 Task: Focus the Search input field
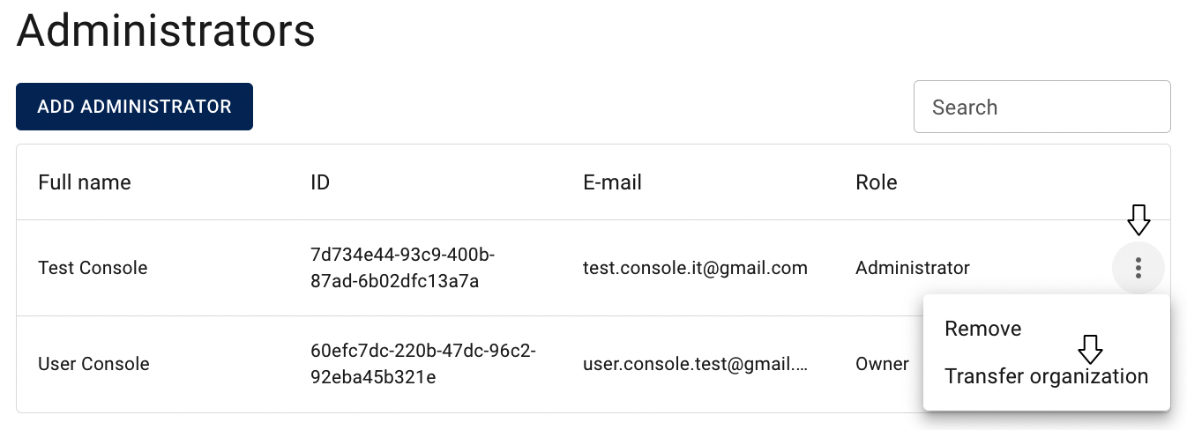pos(1041,107)
